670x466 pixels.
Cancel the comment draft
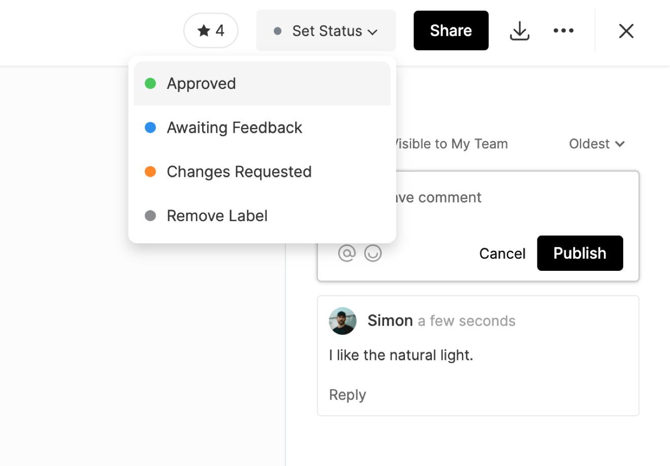(502, 254)
